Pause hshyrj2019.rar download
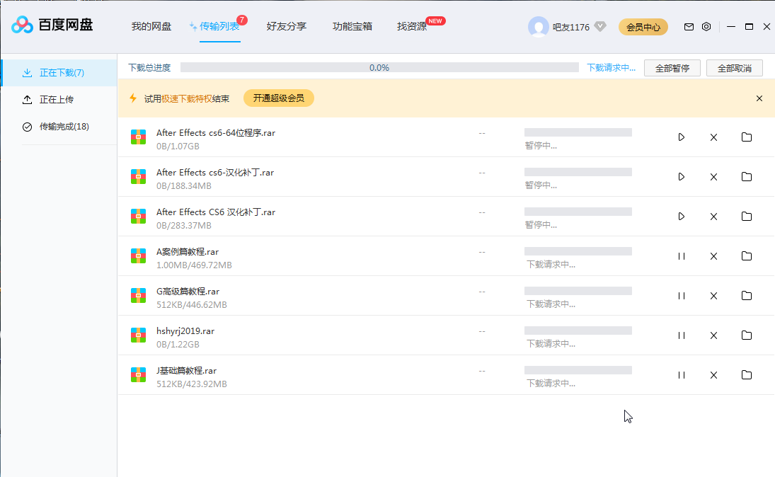The image size is (775, 477). (x=681, y=335)
